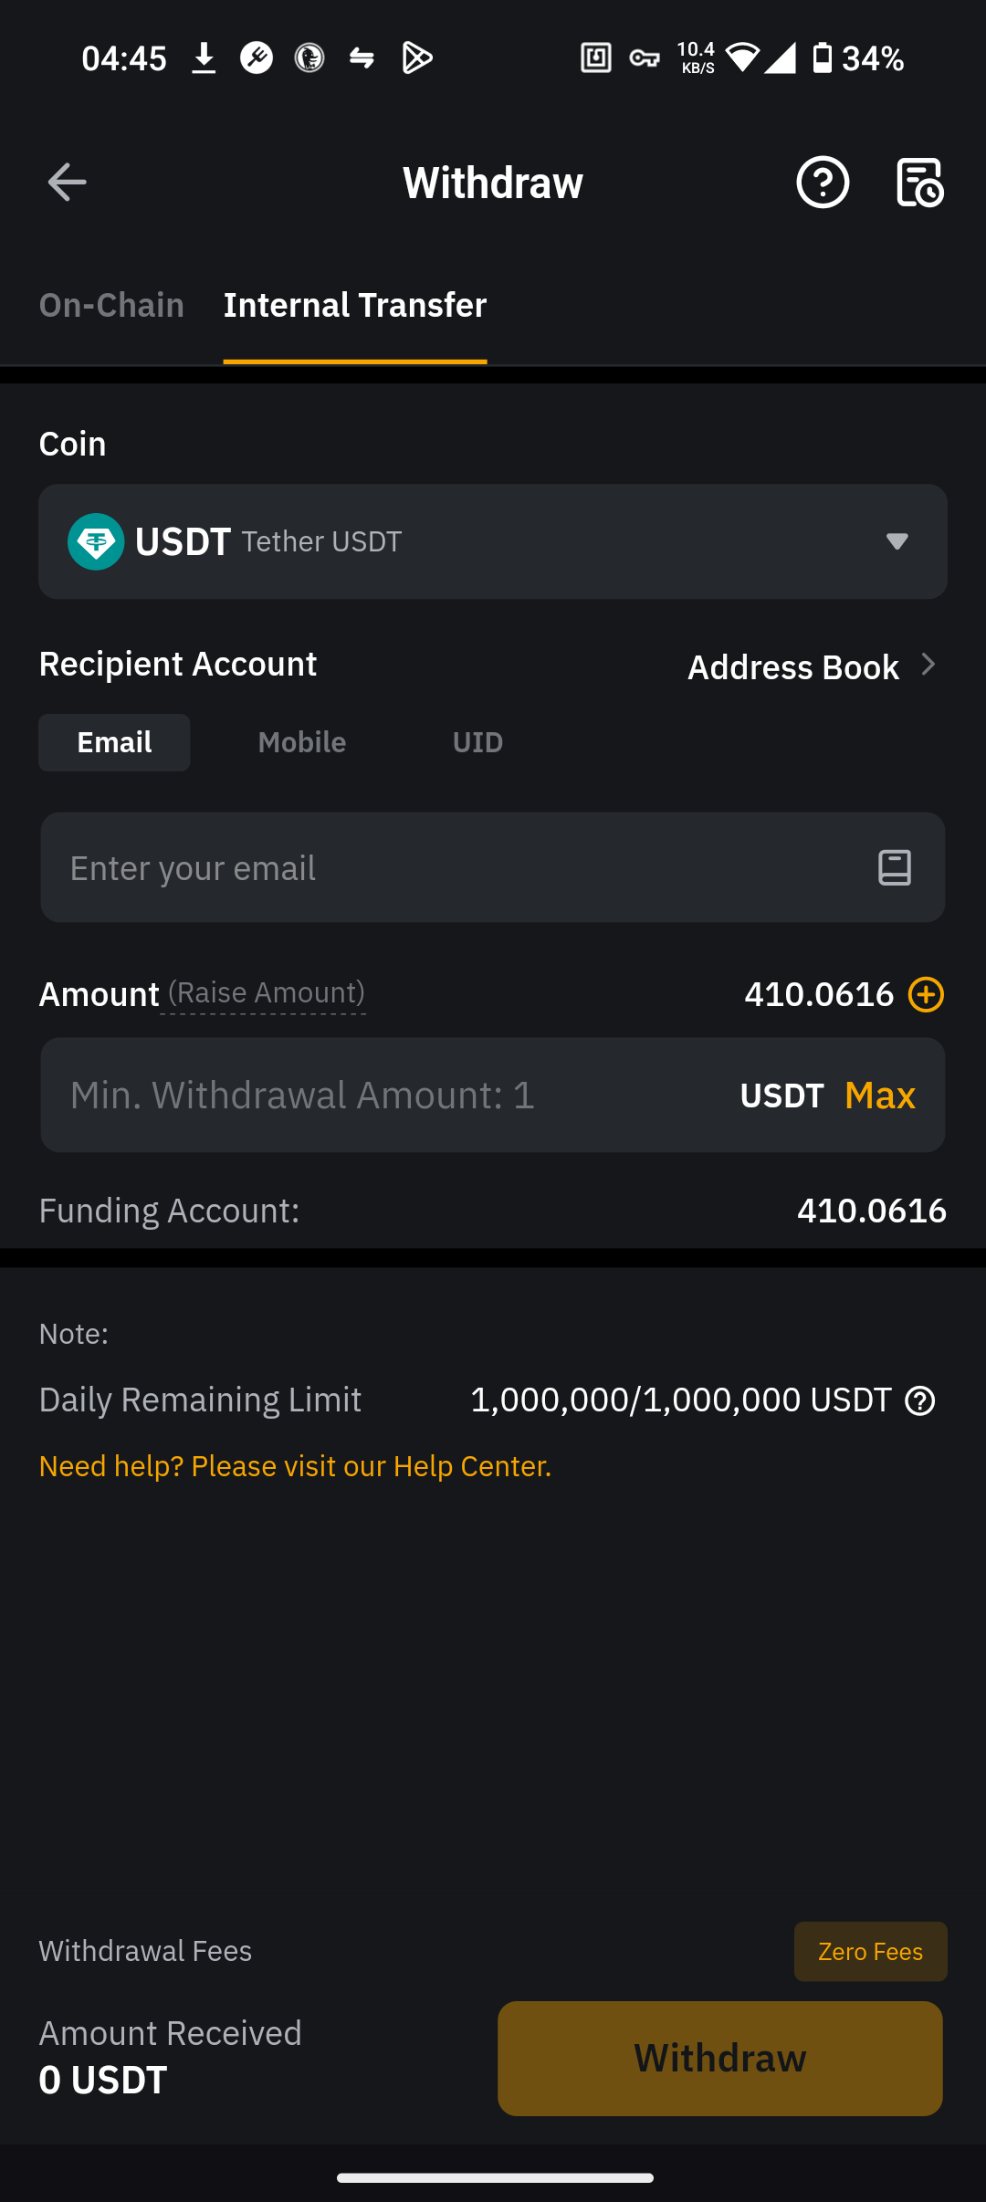This screenshot has height=2202, width=986.
Task: Open withdrawal history icon
Action: [919, 183]
